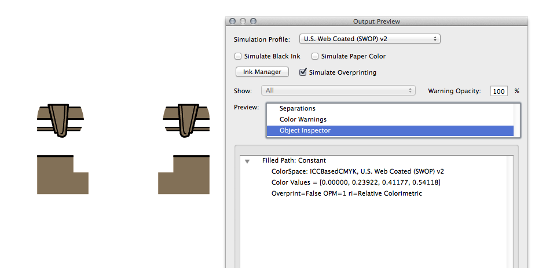The image size is (546, 268).
Task: Click the upper right brown artwork with clip
Action: click(x=186, y=120)
